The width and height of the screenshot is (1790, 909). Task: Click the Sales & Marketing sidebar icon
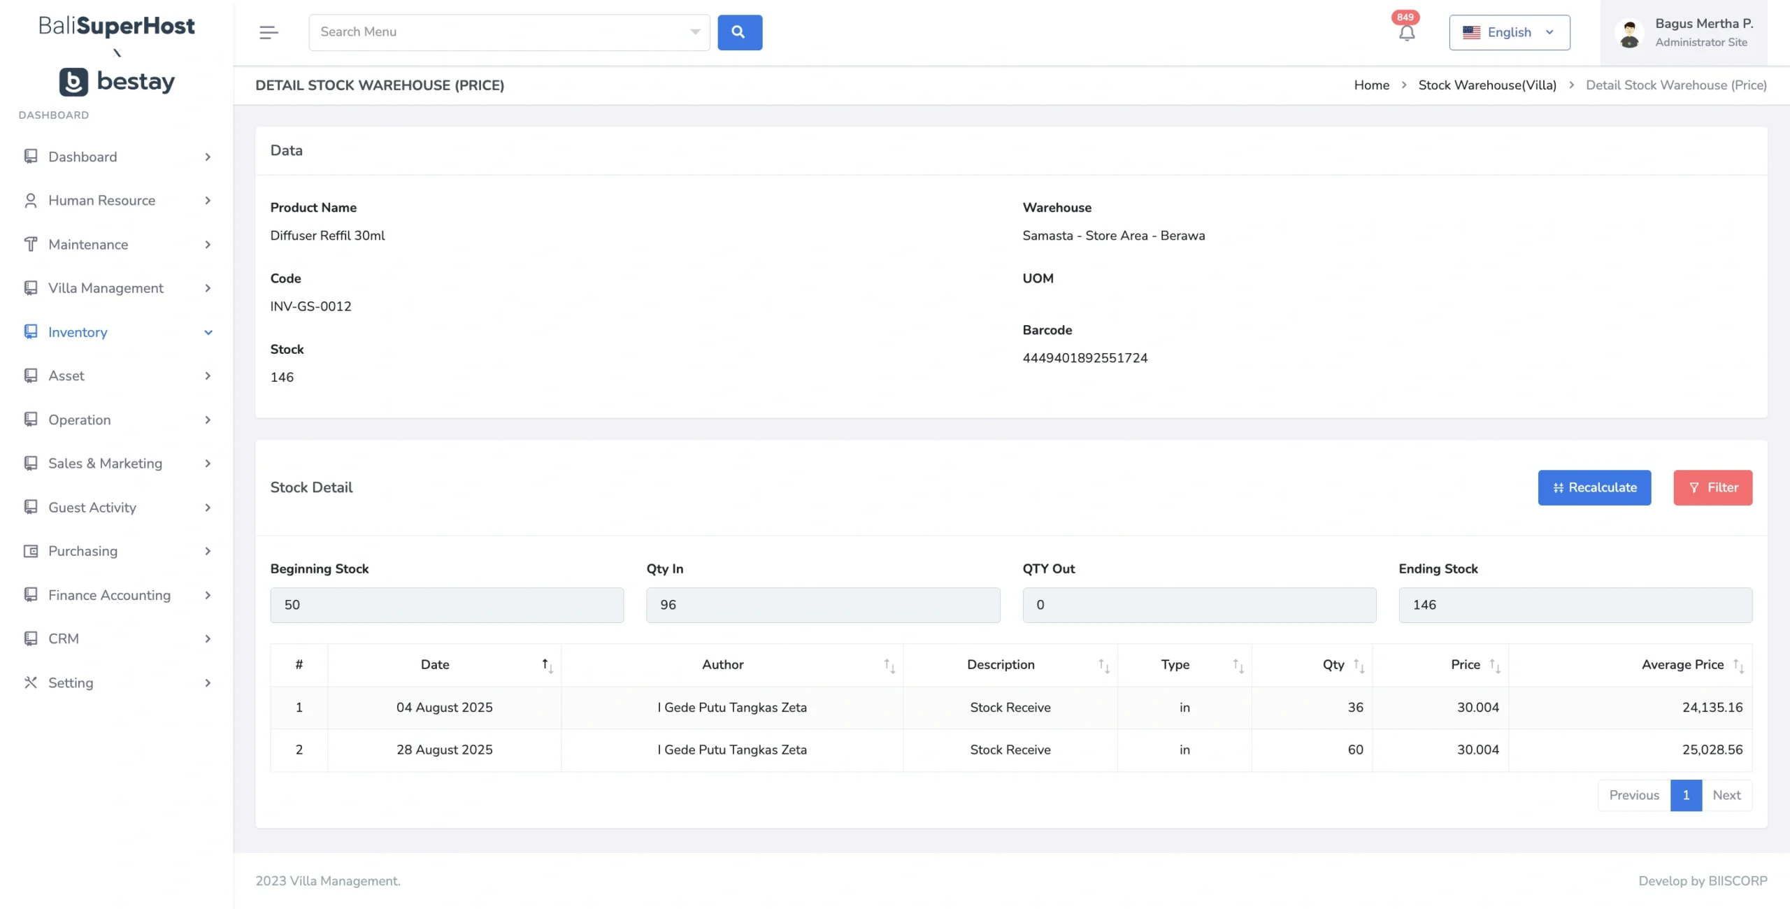click(x=31, y=464)
